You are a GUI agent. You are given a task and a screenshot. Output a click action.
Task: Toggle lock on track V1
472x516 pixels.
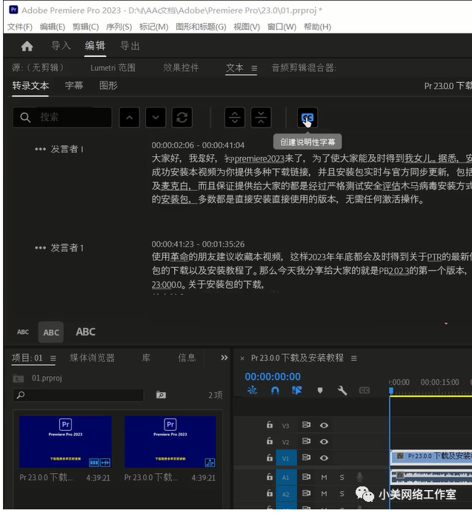tap(270, 457)
